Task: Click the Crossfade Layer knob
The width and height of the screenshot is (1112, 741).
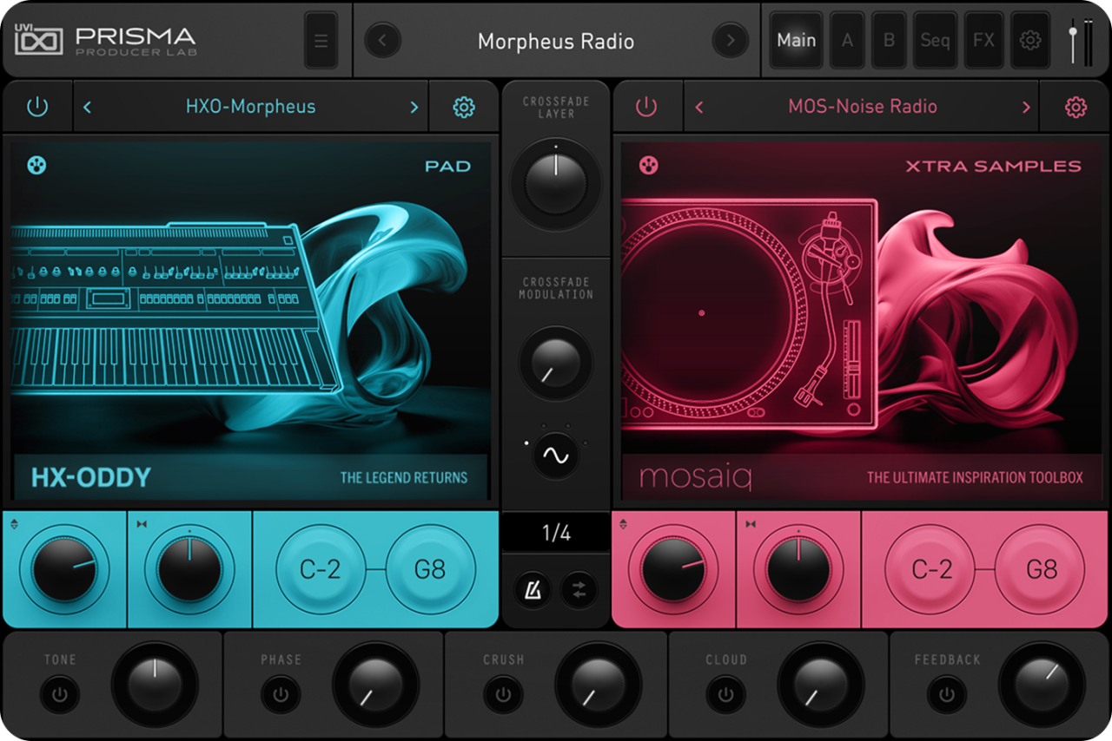Action: pos(556,183)
